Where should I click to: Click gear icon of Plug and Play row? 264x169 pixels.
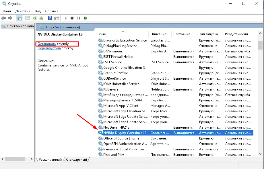pyautogui.click(x=100, y=154)
